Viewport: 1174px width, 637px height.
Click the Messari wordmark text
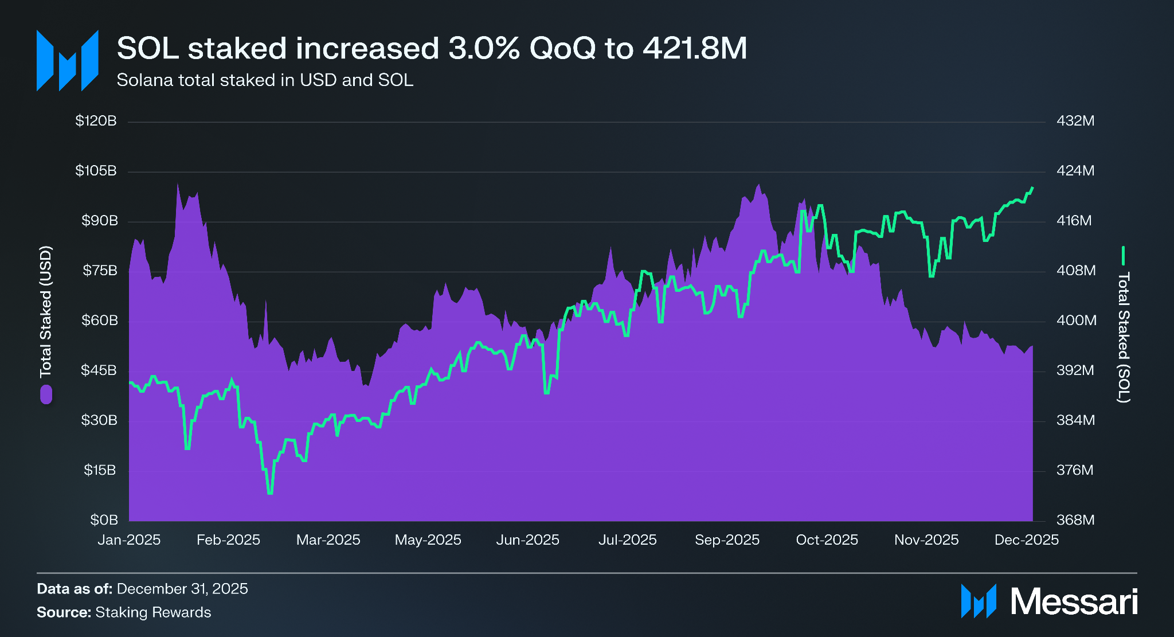(1074, 601)
